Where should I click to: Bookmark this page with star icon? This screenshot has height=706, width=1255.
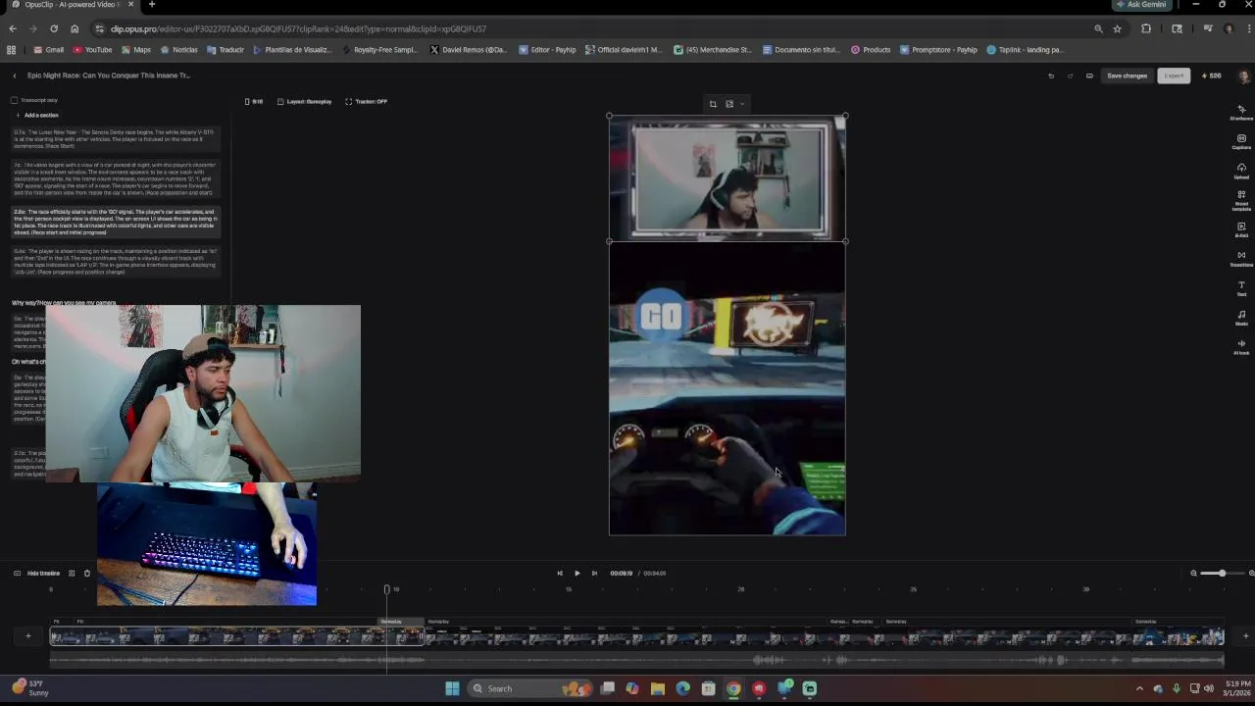click(1117, 29)
